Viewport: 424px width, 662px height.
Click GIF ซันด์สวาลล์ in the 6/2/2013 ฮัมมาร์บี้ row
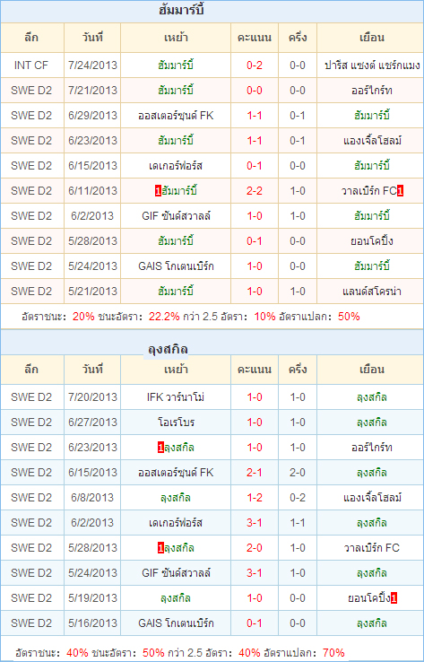point(176,216)
